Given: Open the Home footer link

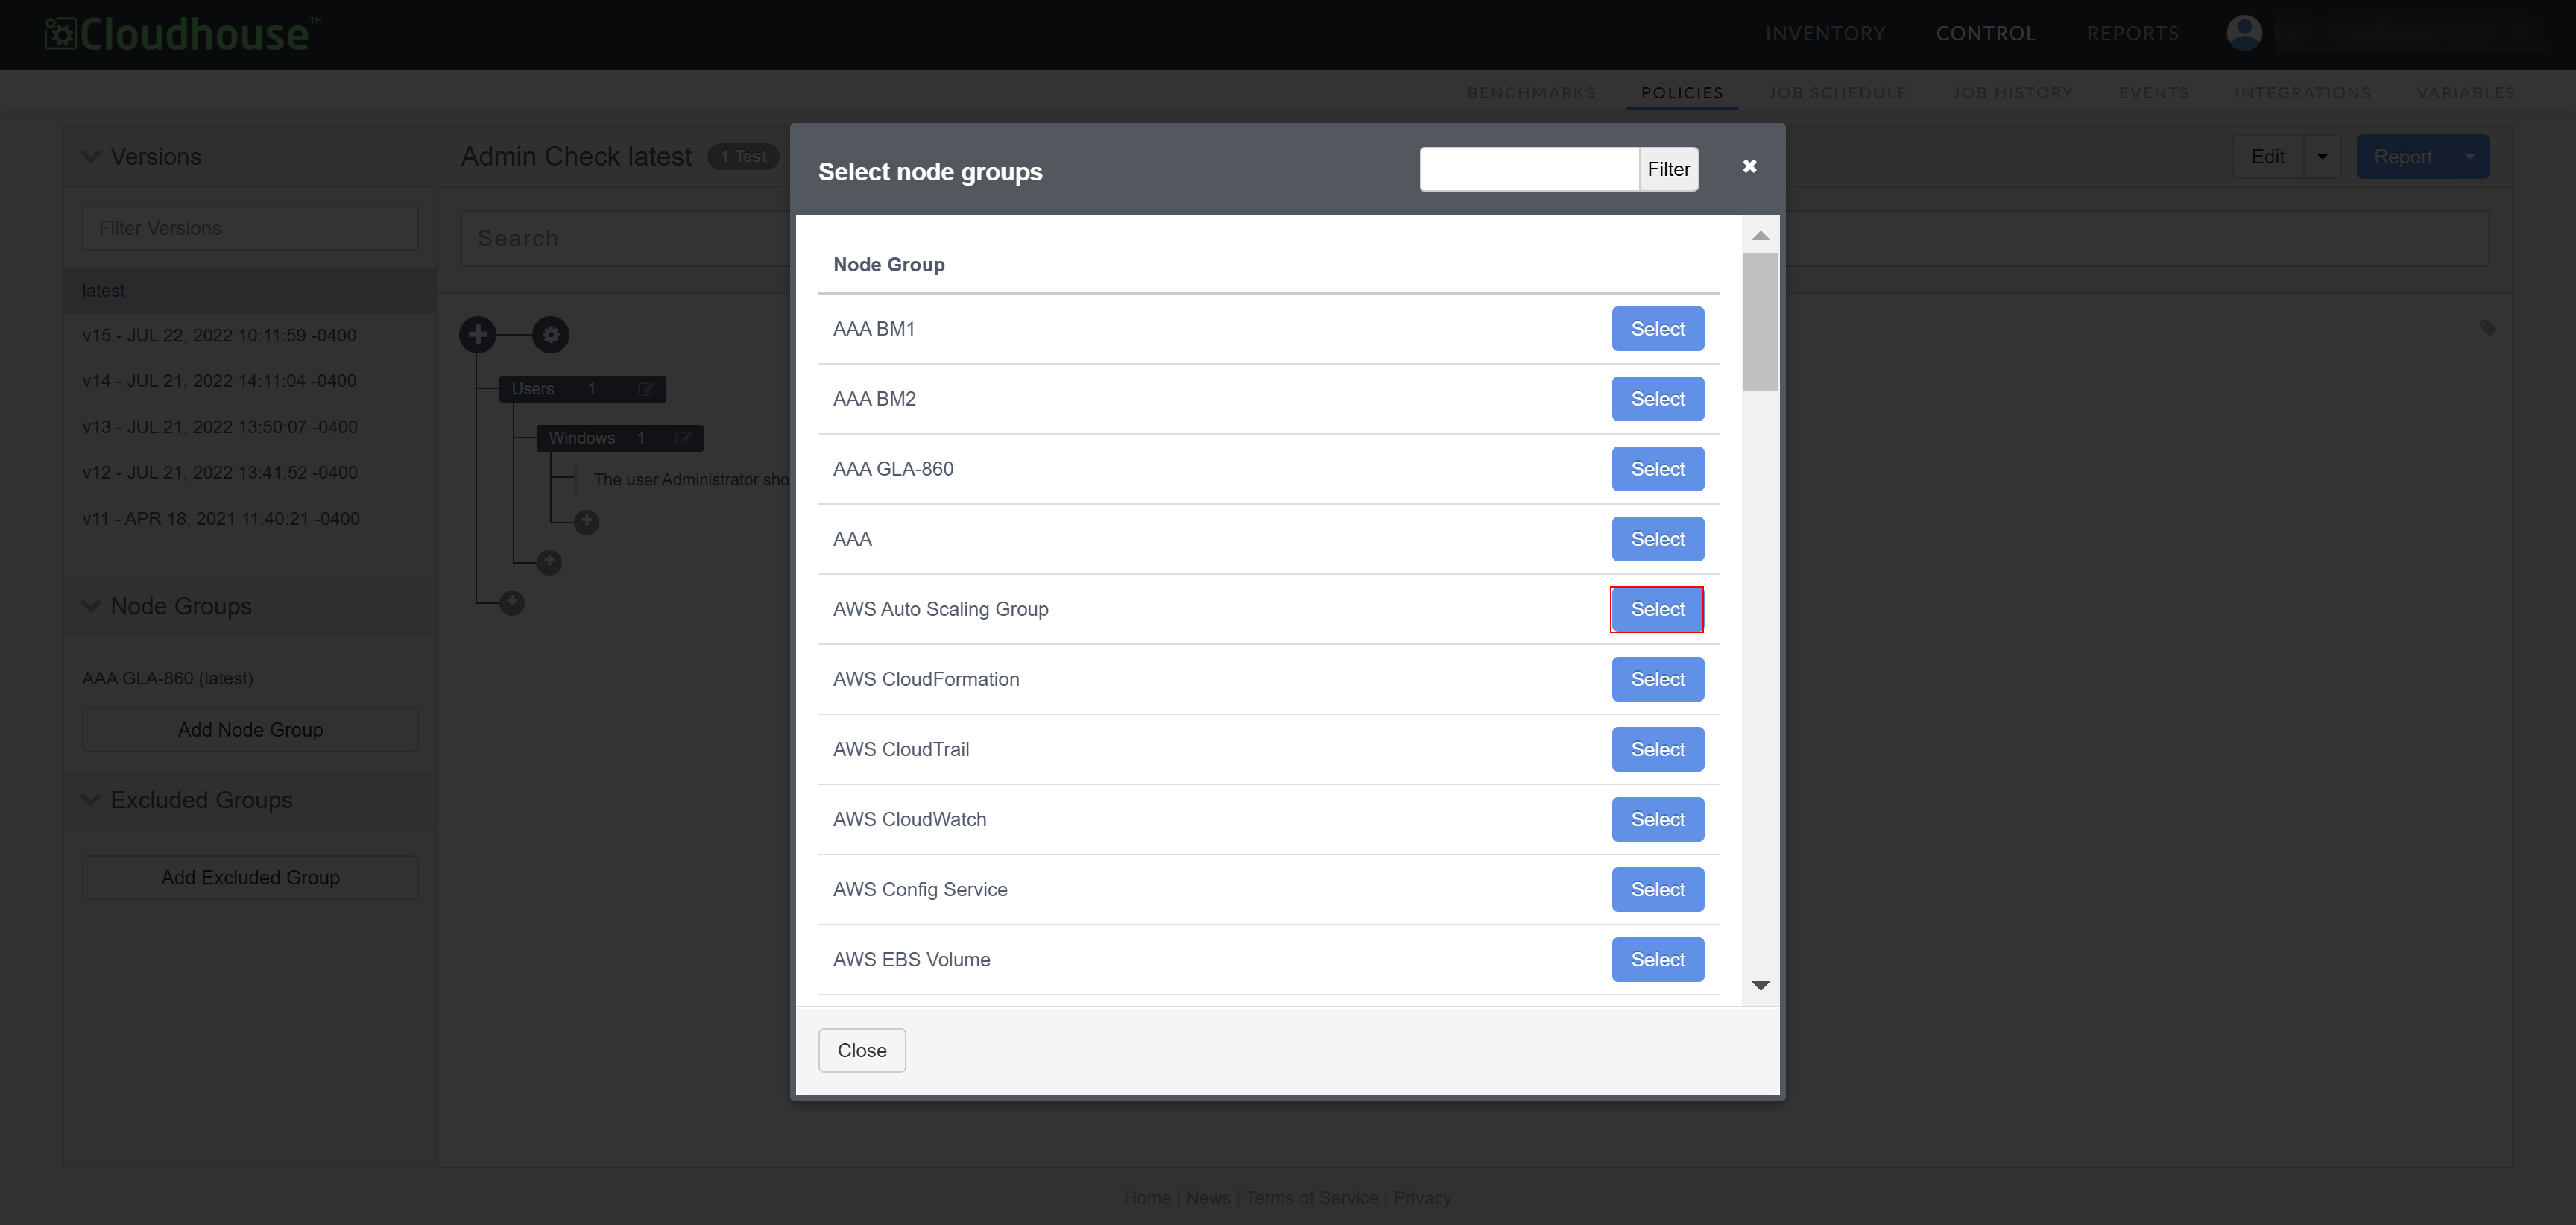Looking at the screenshot, I should coord(1147,1198).
